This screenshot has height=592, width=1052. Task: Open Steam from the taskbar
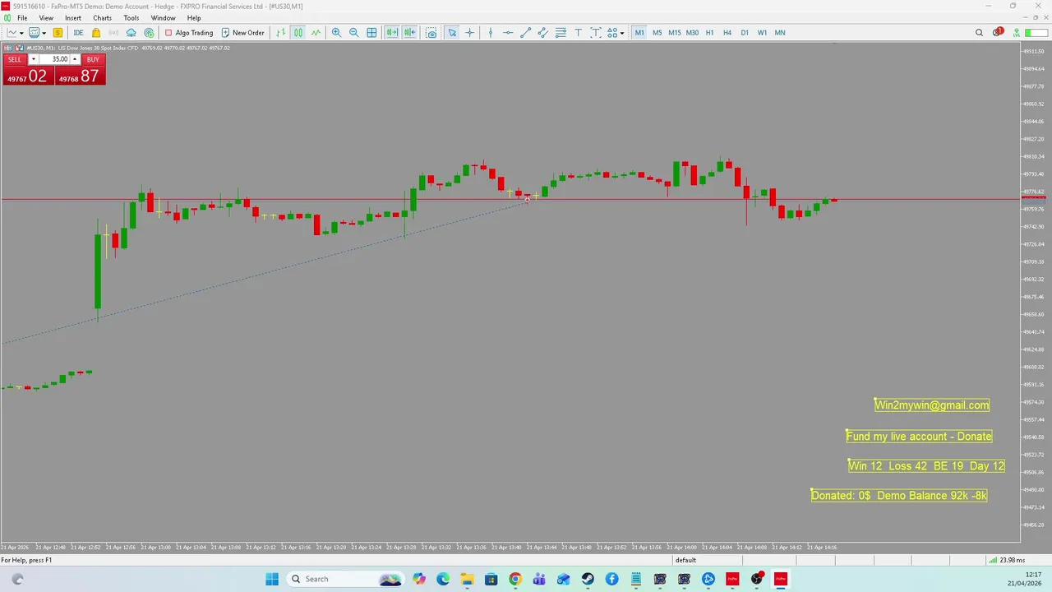(x=588, y=579)
